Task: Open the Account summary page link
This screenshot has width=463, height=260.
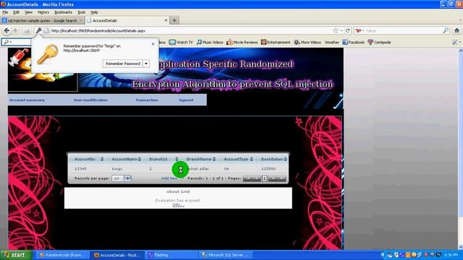Action: click(x=27, y=100)
